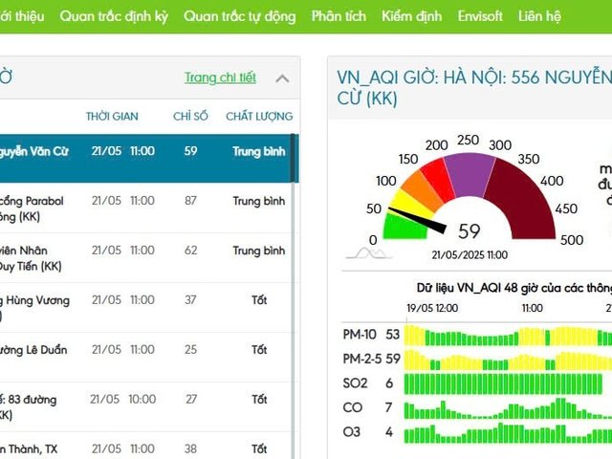612x459 pixels.
Task: Go to the Phân tích menu
Action: click(x=339, y=16)
